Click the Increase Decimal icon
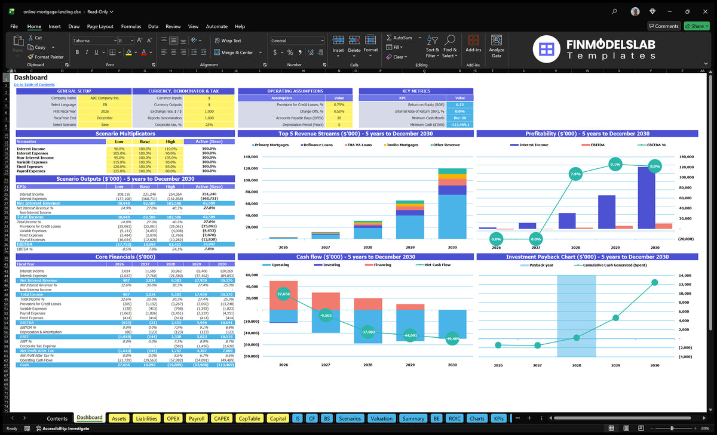Image resolution: width=717 pixels, height=435 pixels. [310, 53]
